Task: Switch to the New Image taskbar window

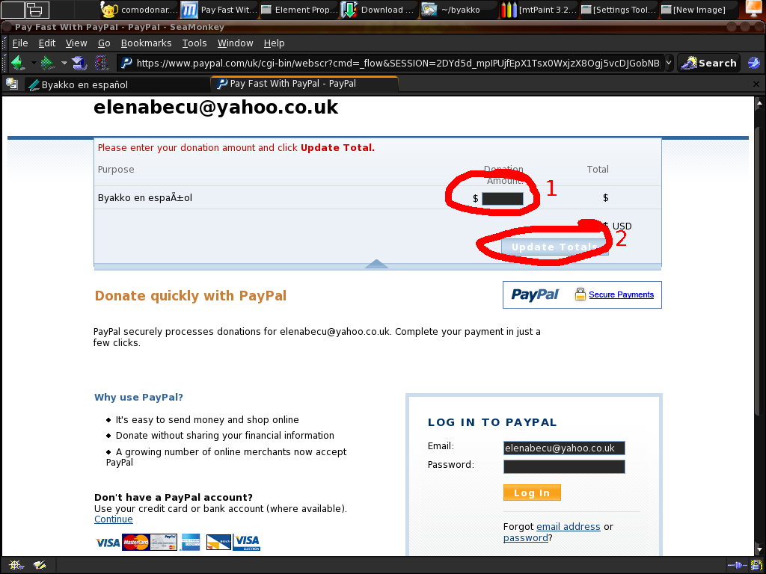Action: click(x=699, y=9)
